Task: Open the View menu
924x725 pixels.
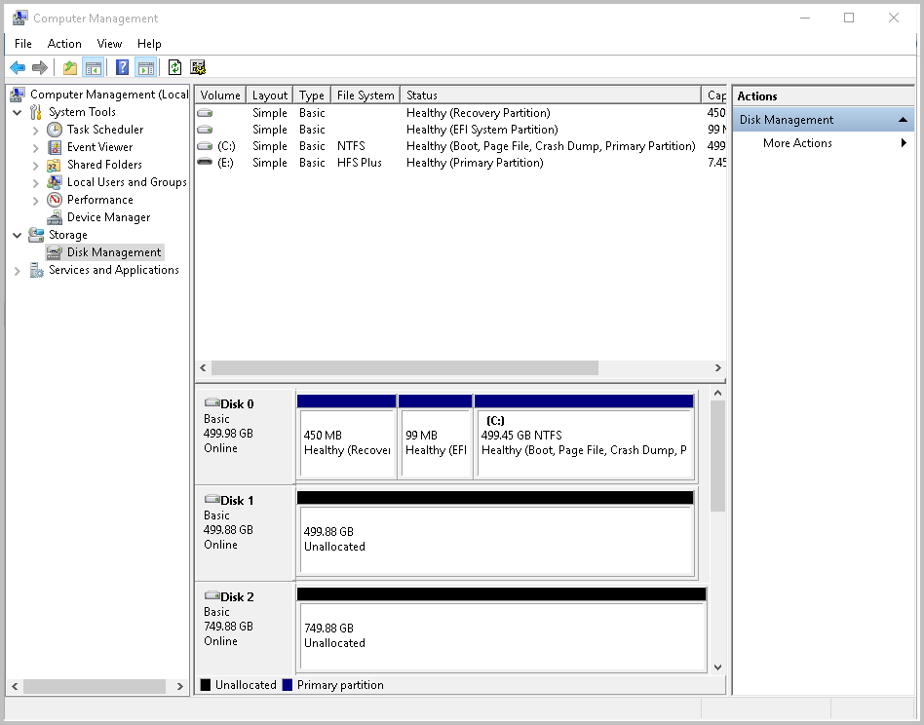Action: pos(109,44)
